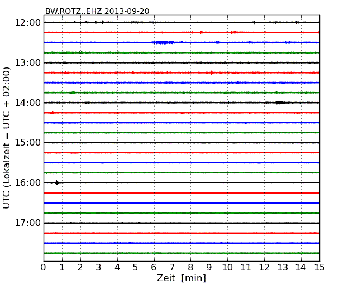
Task: Click the black spike near minute 3 on the 12:00 trace
Action: point(103,22)
